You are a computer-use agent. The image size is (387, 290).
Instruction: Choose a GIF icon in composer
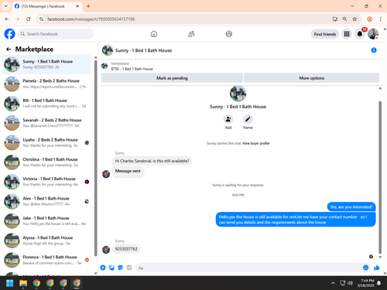129,268
